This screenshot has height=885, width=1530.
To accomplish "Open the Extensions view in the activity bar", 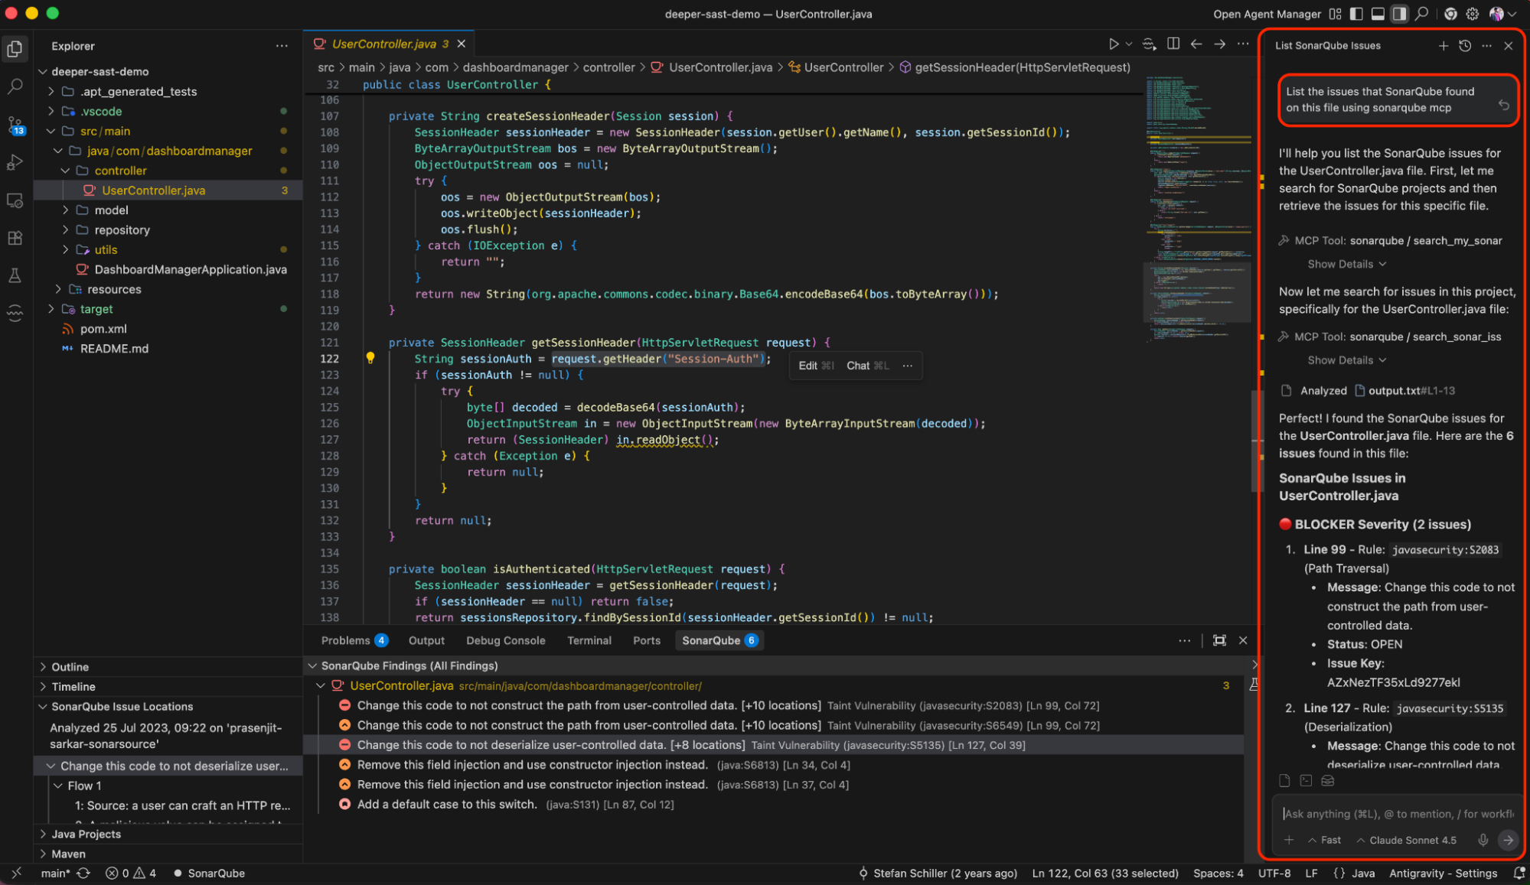I will (x=15, y=238).
